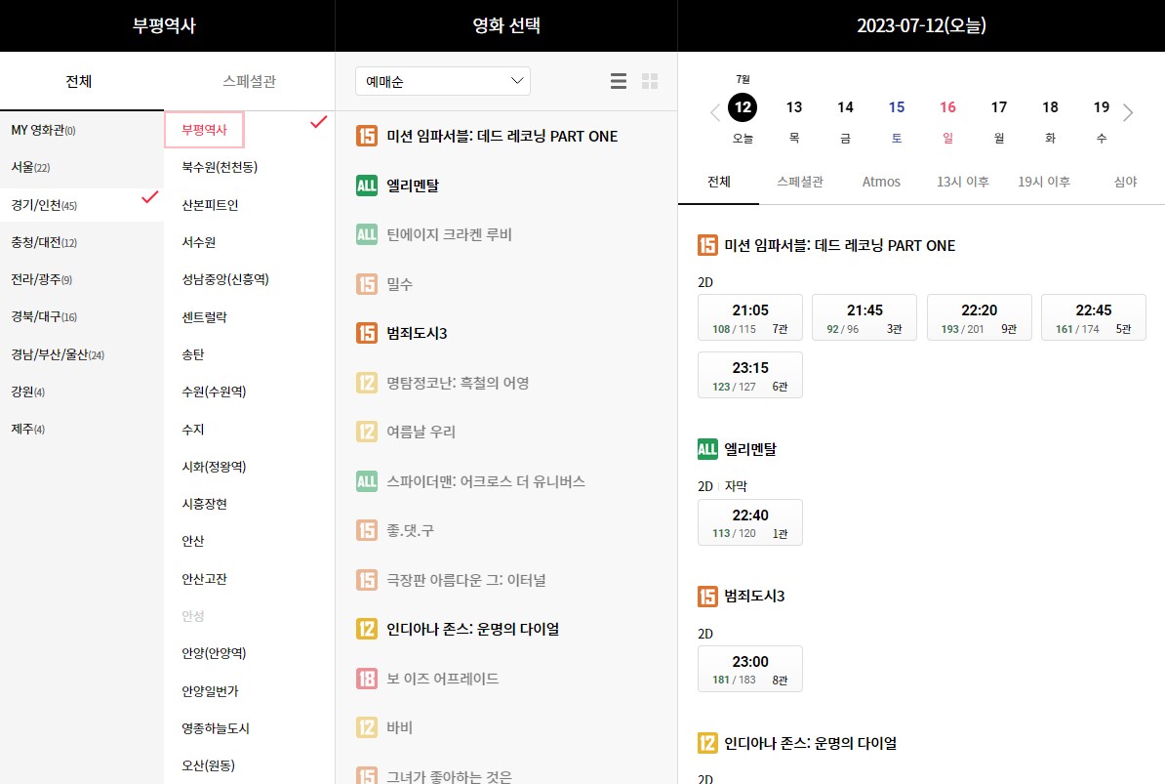Select 전체 theater tab
Screen dimensions: 1165x784
[79, 81]
